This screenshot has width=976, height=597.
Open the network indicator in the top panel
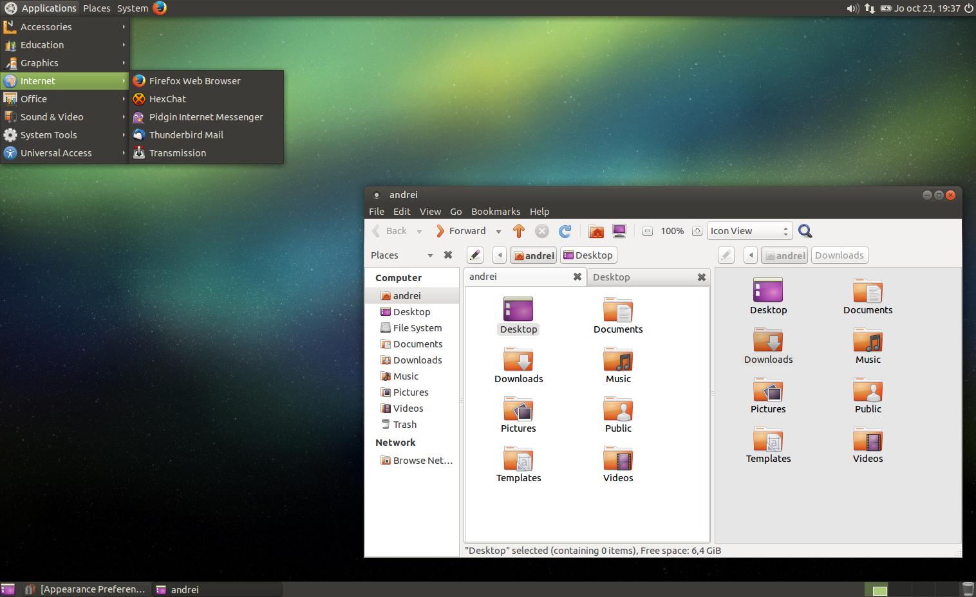[870, 8]
